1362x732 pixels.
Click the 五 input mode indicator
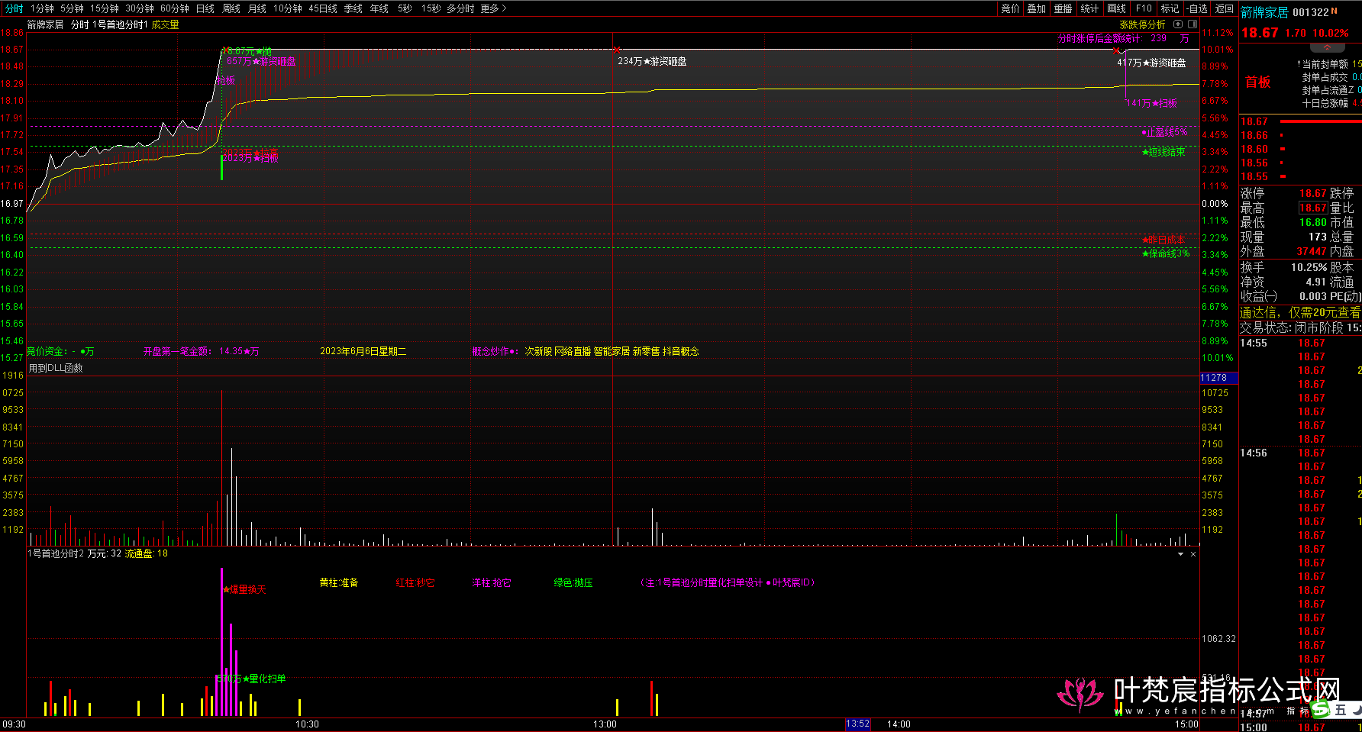click(1340, 710)
